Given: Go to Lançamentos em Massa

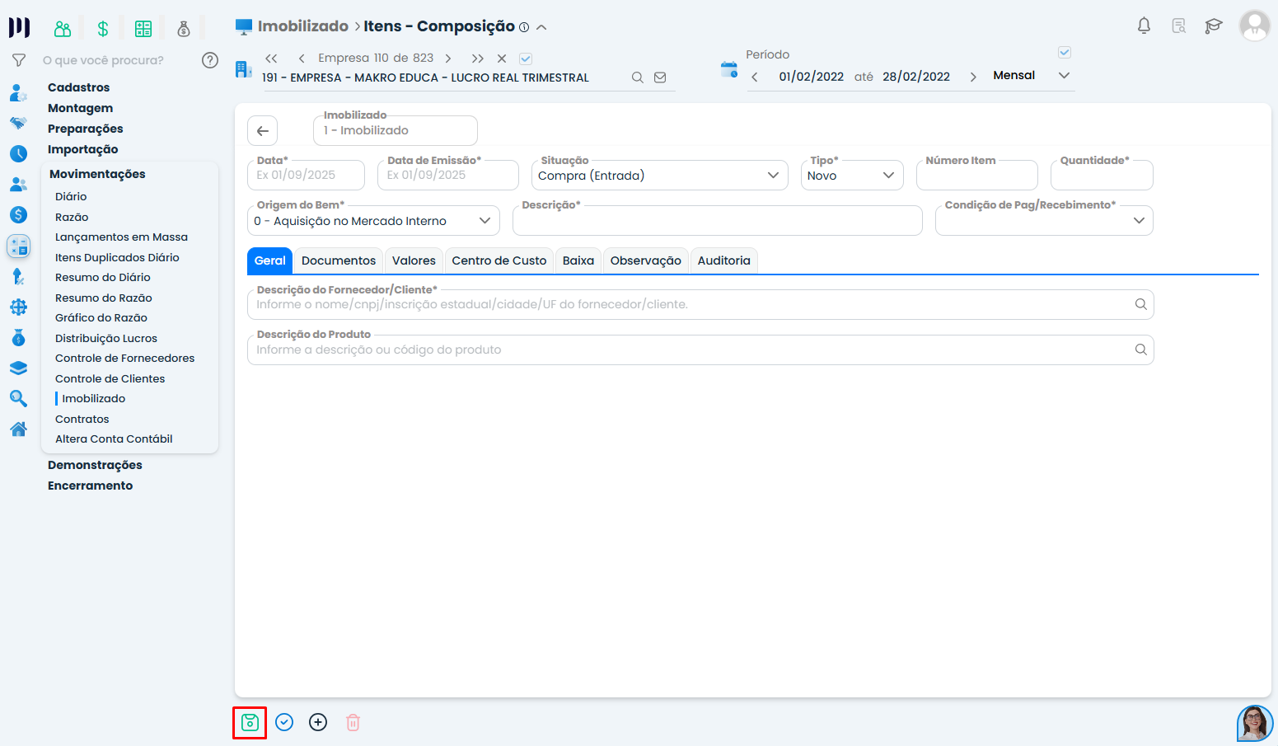Looking at the screenshot, I should (x=121, y=237).
